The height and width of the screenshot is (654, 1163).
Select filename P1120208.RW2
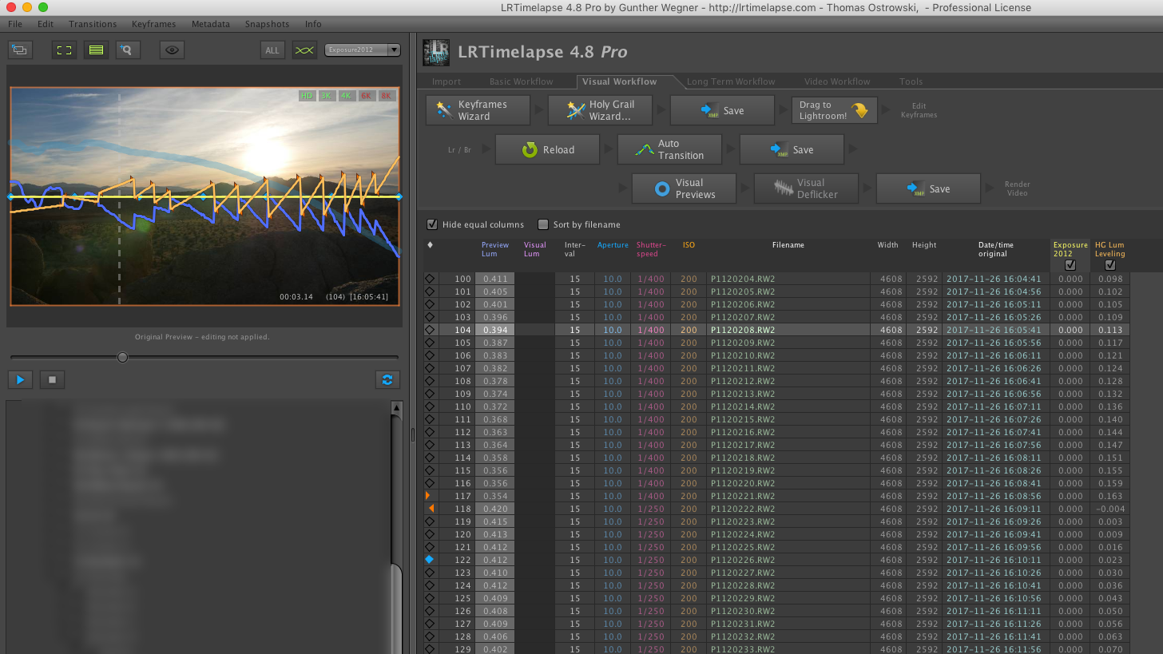click(743, 330)
